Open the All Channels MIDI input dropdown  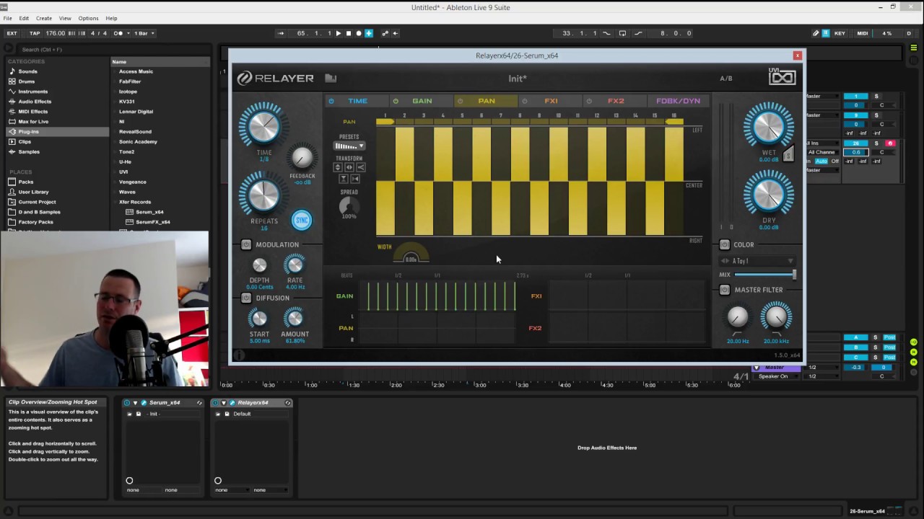tap(822, 152)
